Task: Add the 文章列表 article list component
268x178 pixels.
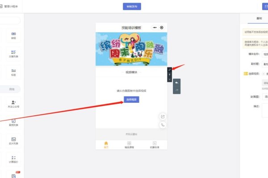Action: tap(14, 53)
